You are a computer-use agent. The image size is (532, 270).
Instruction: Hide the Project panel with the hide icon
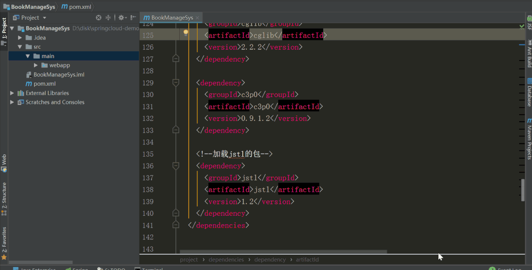[133, 18]
